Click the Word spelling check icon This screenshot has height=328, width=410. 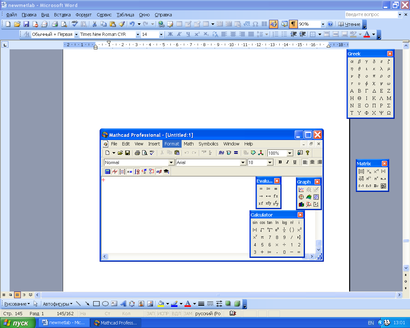coord(75,24)
